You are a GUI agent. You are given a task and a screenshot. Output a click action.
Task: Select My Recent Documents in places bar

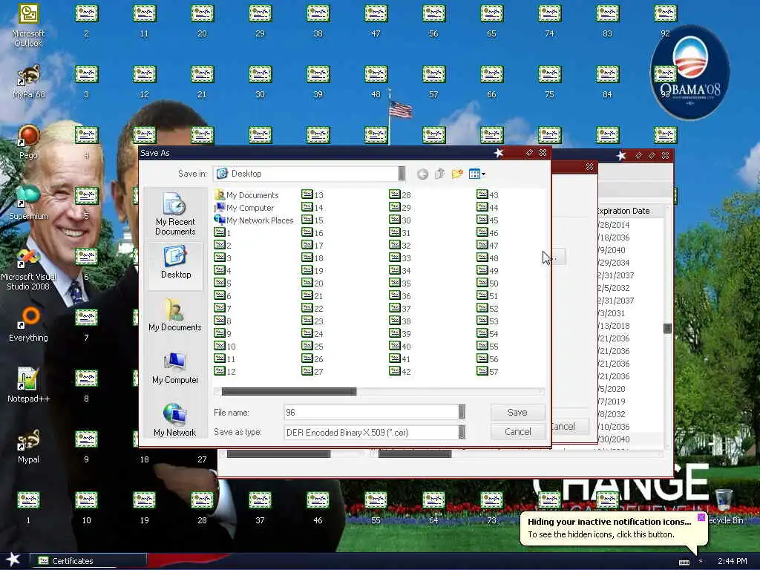pyautogui.click(x=175, y=214)
